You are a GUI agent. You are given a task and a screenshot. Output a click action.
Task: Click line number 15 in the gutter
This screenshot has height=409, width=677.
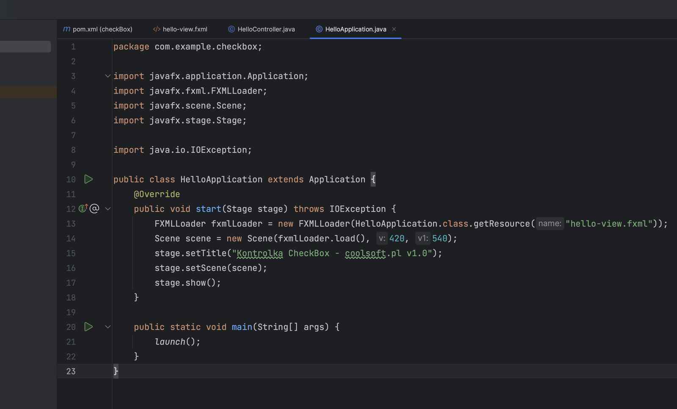[71, 253]
